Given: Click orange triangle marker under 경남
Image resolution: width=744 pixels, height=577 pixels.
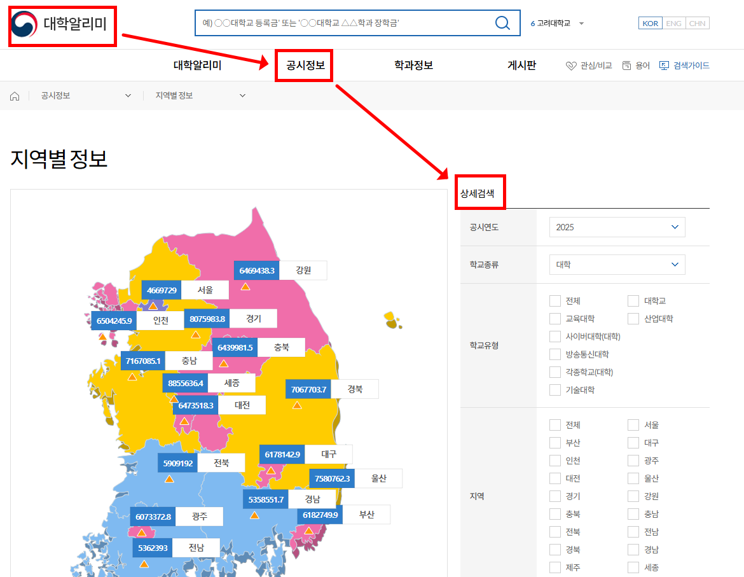Looking at the screenshot, I should click(254, 515).
